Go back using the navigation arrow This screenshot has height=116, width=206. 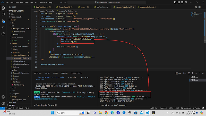61,2
